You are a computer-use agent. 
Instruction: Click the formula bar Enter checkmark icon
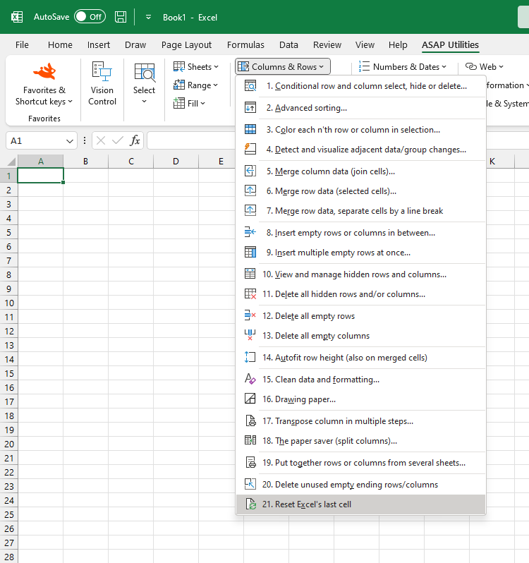click(117, 140)
